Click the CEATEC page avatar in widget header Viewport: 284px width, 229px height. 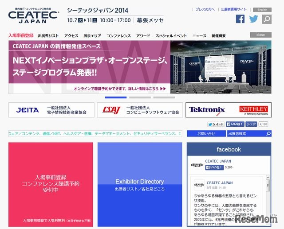197,165
